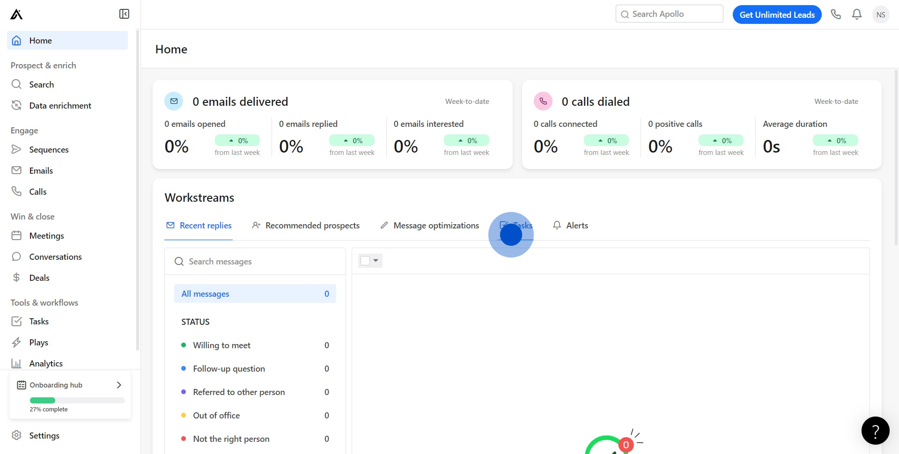Click the onboarding progress bar
899x454 pixels.
[x=77, y=401]
